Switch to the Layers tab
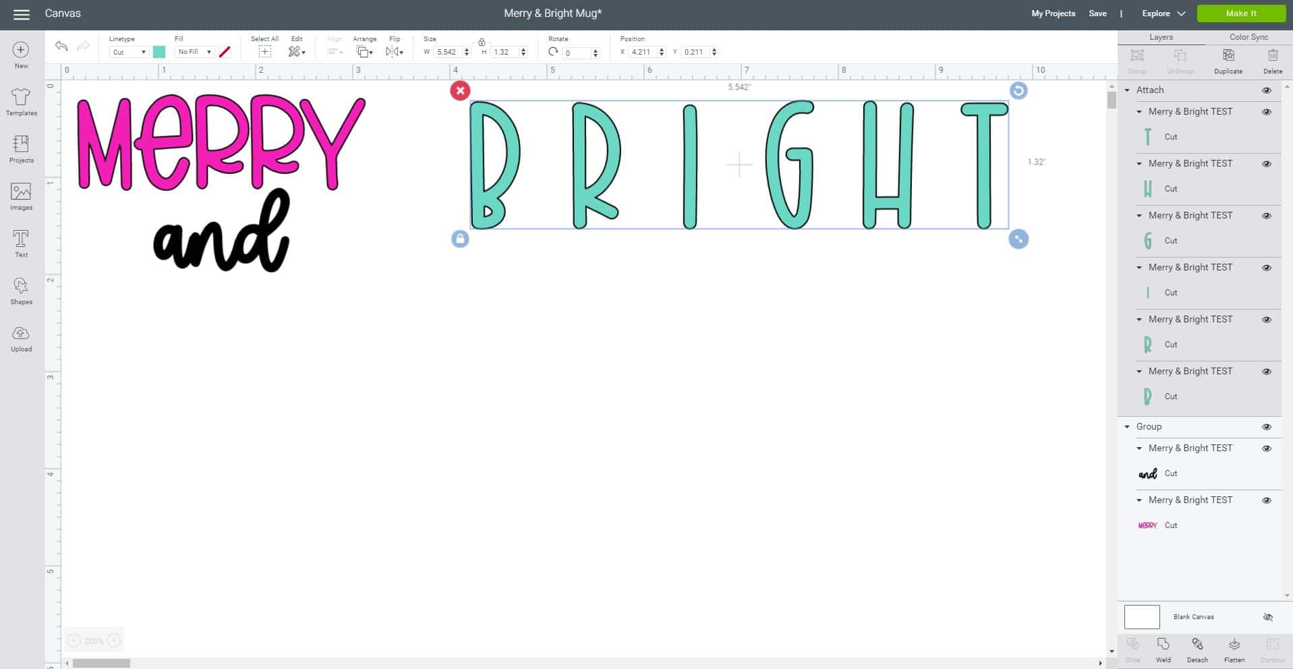The height and width of the screenshot is (669, 1293). pos(1161,37)
